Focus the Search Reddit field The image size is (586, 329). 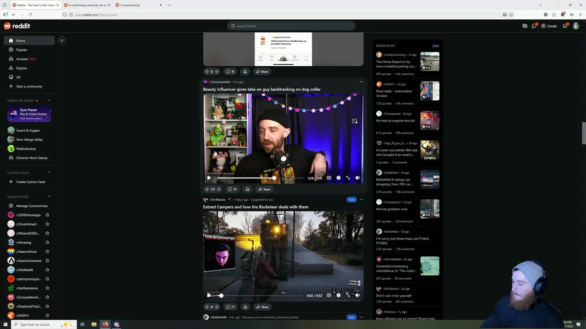pos(291,26)
